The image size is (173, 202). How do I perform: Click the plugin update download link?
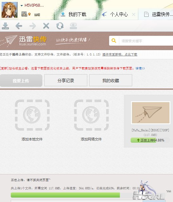tap(120, 54)
